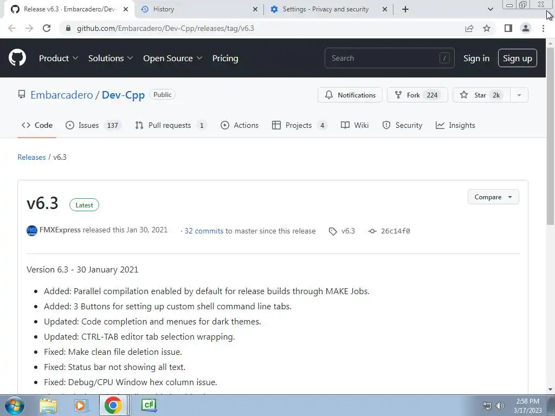Open commit 26c14f0 link
This screenshot has height=416, width=555.
[395, 231]
